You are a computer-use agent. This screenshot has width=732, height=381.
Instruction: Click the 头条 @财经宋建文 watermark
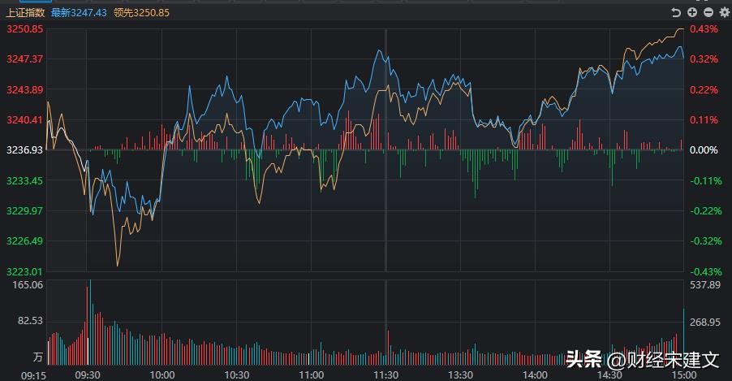(641, 359)
